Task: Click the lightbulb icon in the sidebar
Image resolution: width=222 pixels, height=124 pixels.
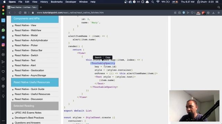Action: [x=3, y=96]
